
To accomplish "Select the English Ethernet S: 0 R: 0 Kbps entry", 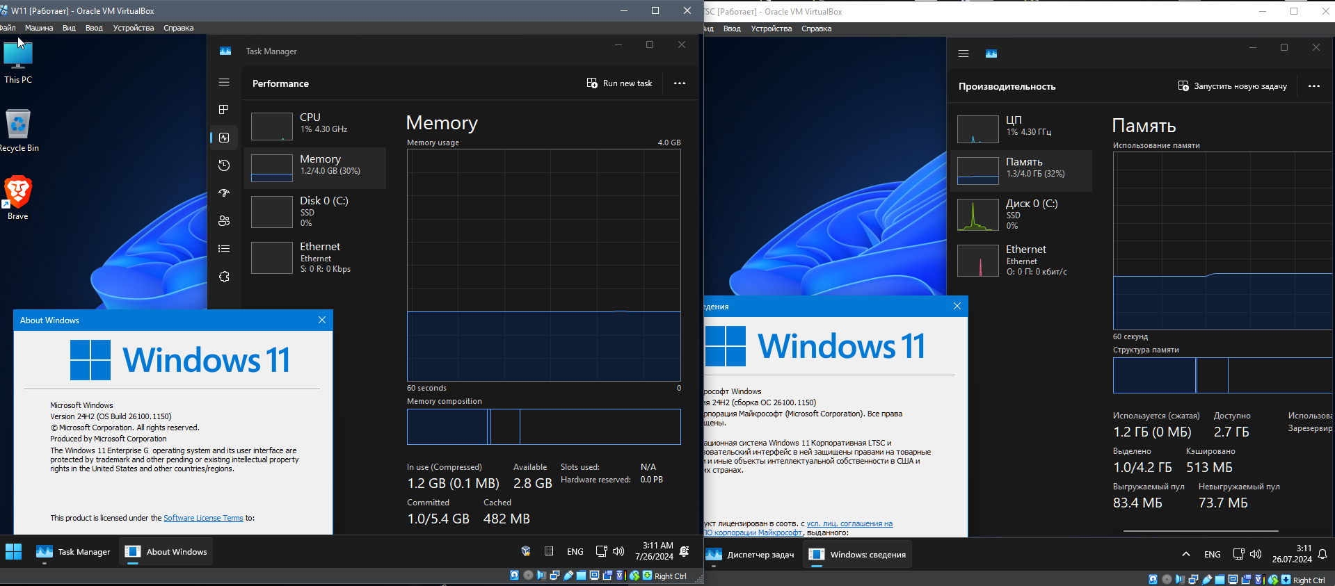I will [x=316, y=257].
